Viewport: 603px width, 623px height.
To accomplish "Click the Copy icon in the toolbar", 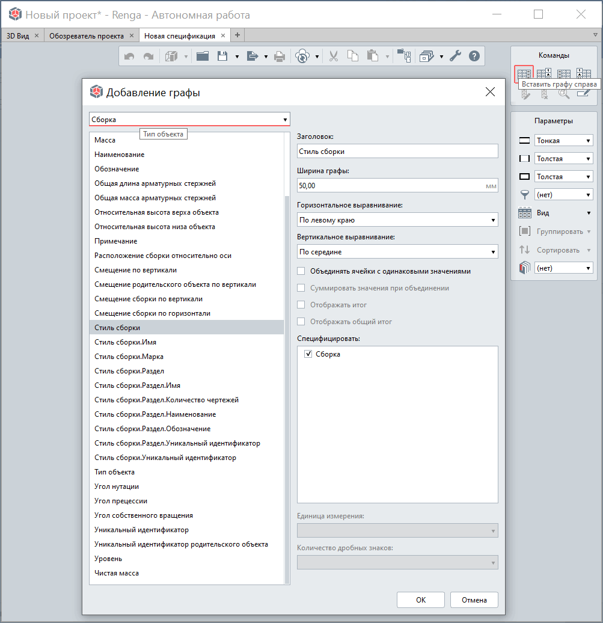I will tap(353, 56).
